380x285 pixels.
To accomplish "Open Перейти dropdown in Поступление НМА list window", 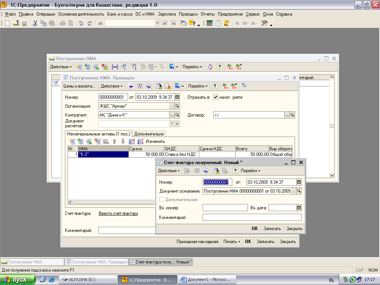I will pyautogui.click(x=192, y=67).
